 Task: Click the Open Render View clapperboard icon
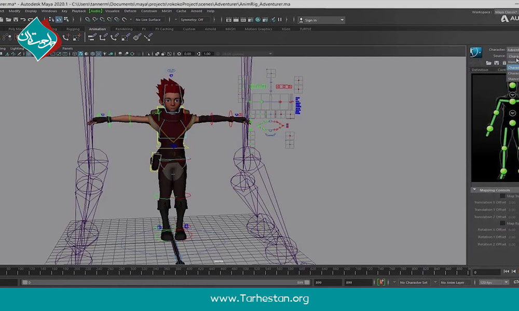[x=229, y=20]
